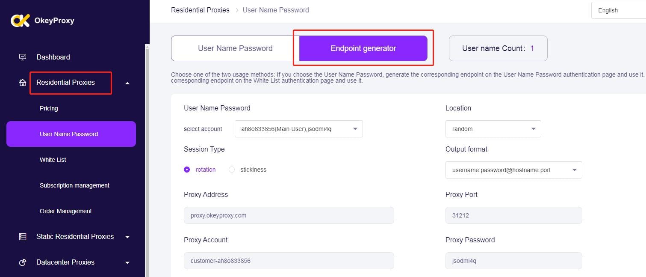The image size is (646, 277).
Task: Click the Residential Proxies home icon
Action: point(23,83)
